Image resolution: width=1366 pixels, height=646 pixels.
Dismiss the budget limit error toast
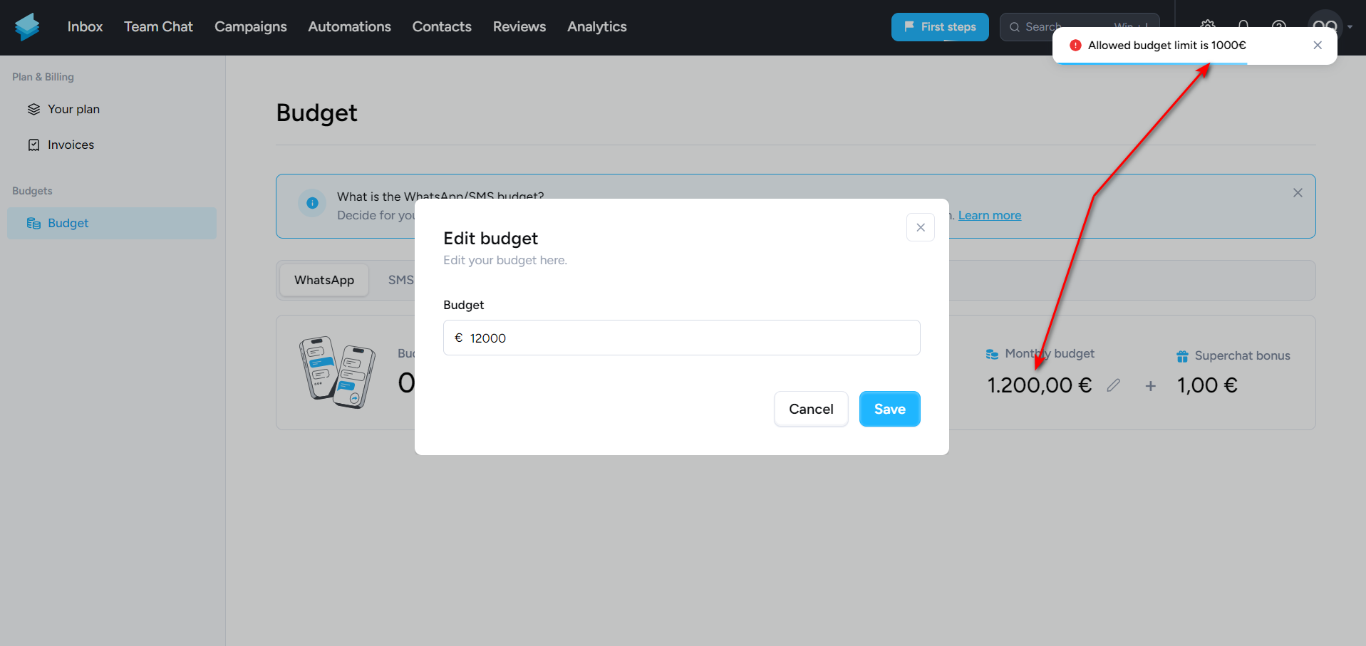click(1317, 45)
